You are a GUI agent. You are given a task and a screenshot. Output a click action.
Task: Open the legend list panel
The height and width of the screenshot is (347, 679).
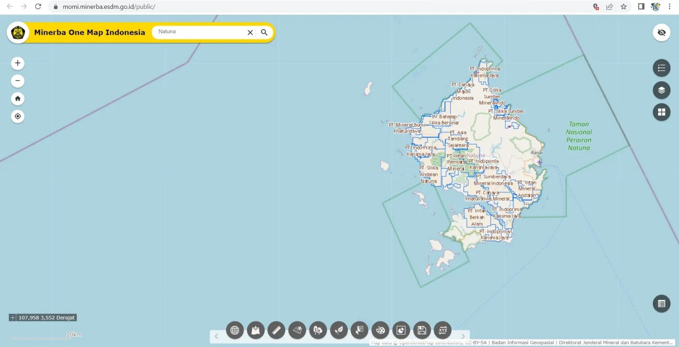pyautogui.click(x=661, y=68)
